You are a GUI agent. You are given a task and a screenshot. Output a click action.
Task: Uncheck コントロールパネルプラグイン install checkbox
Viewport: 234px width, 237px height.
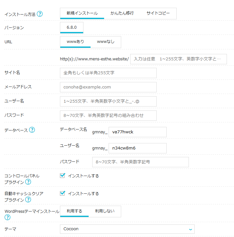(62, 176)
